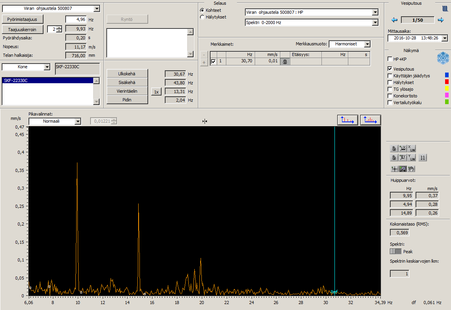Switch Y-axis LIN scale mode
This screenshot has width=451, height=310.
click(412, 157)
